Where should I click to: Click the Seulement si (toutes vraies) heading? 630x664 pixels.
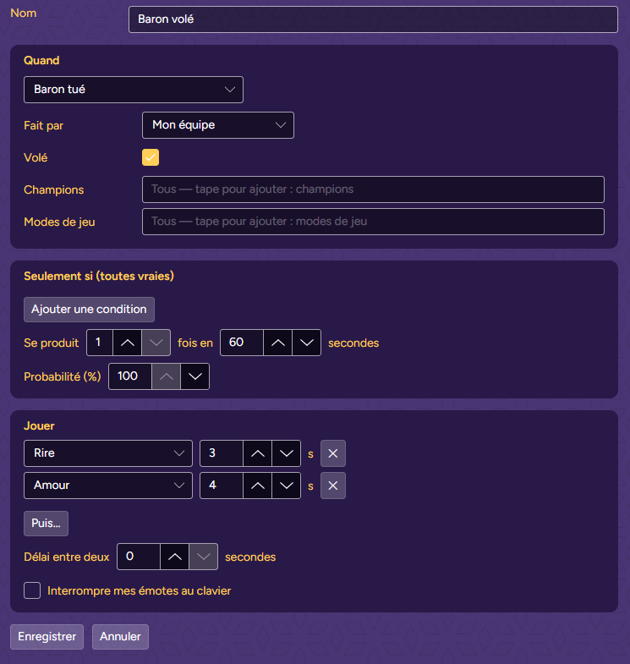(x=99, y=276)
